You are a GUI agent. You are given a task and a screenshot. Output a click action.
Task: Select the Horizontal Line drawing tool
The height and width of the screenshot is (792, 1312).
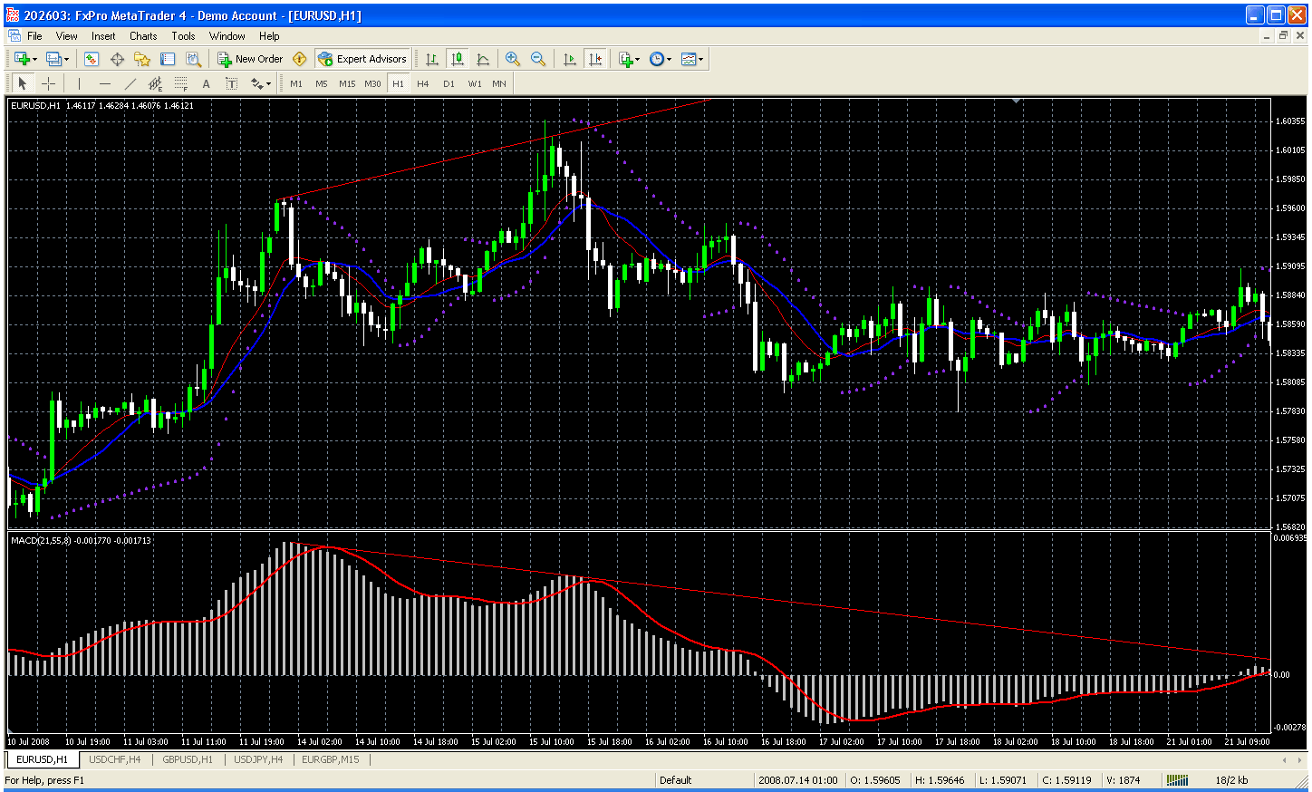104,83
